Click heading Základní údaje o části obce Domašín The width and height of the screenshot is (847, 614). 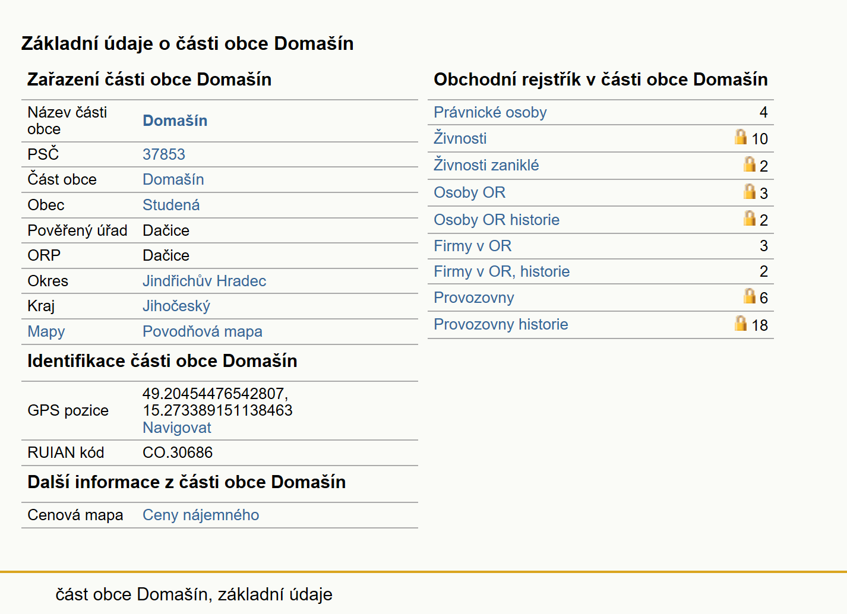tap(188, 43)
